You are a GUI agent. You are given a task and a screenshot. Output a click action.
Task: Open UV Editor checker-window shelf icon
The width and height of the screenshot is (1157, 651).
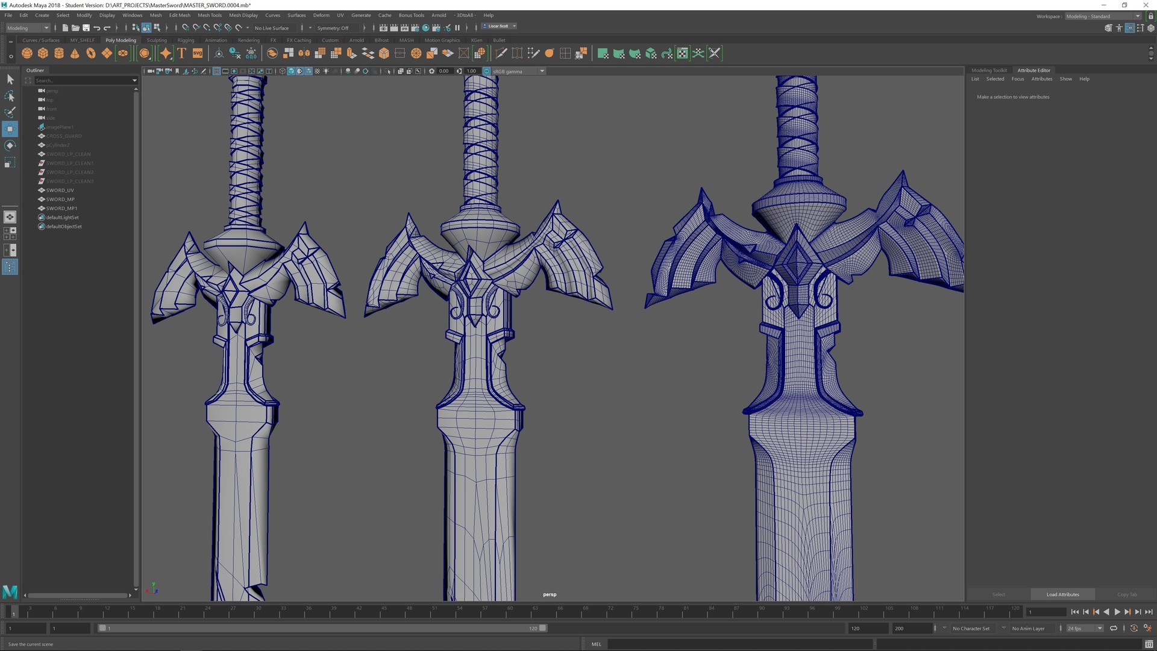tap(682, 54)
